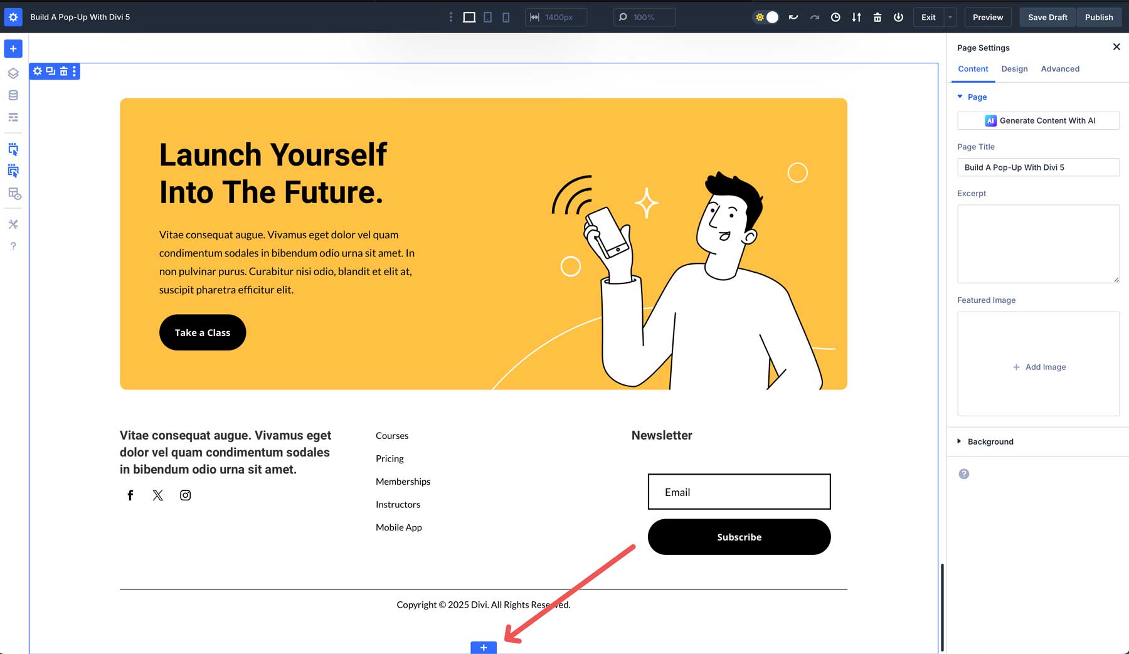Switch to the Design tab in Page Settings

pyautogui.click(x=1014, y=69)
